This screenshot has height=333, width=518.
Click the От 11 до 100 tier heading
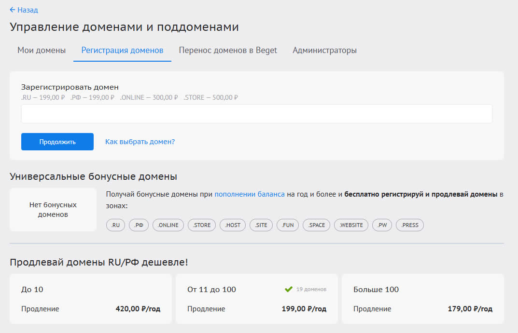pos(211,290)
